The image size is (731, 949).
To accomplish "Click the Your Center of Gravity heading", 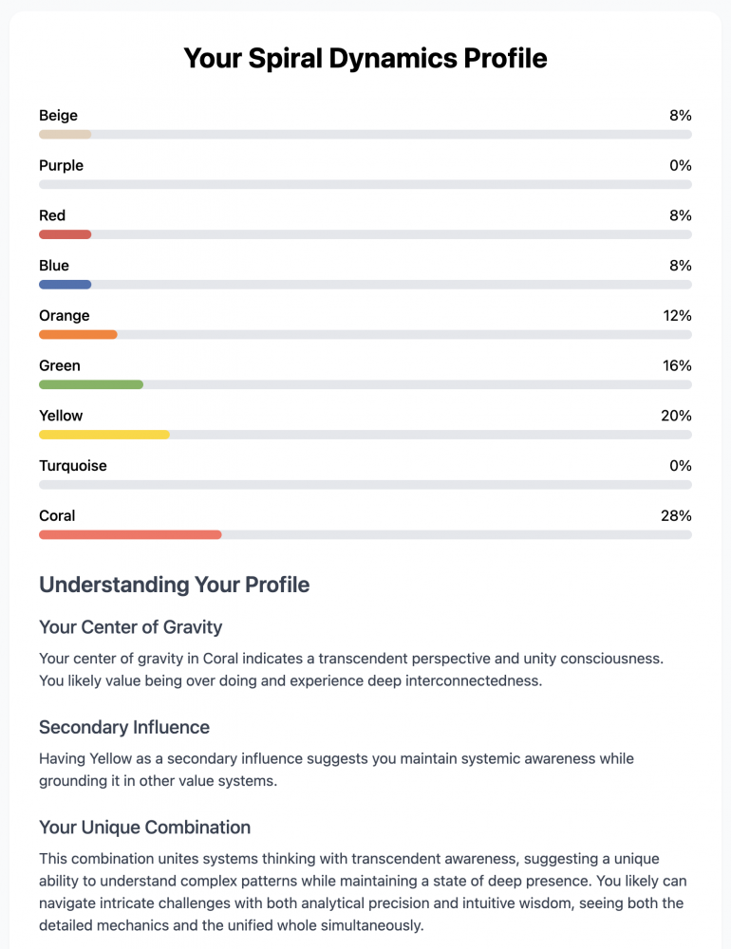I will coord(131,627).
